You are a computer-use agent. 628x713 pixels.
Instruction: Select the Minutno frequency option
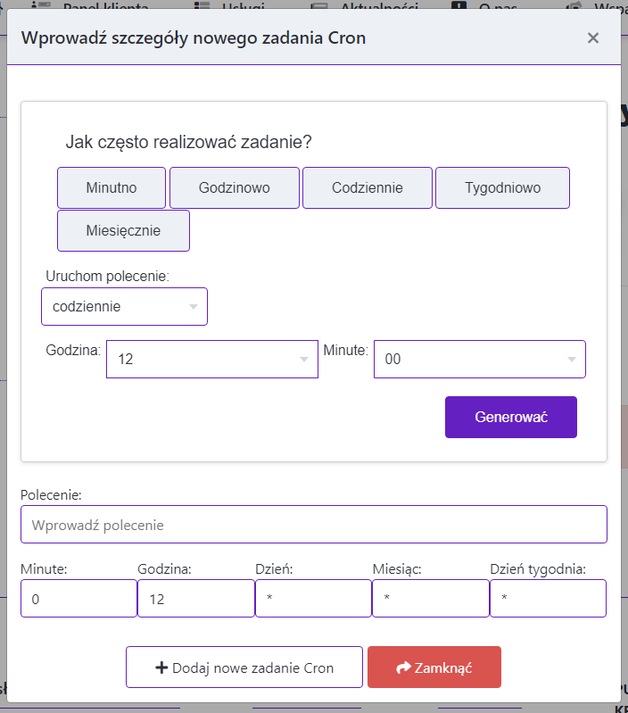click(x=112, y=188)
